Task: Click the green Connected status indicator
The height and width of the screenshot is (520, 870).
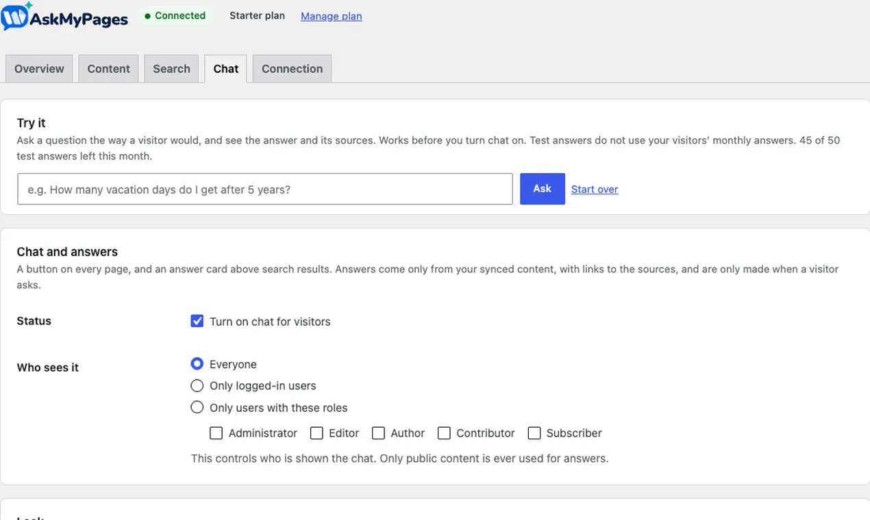Action: (175, 16)
